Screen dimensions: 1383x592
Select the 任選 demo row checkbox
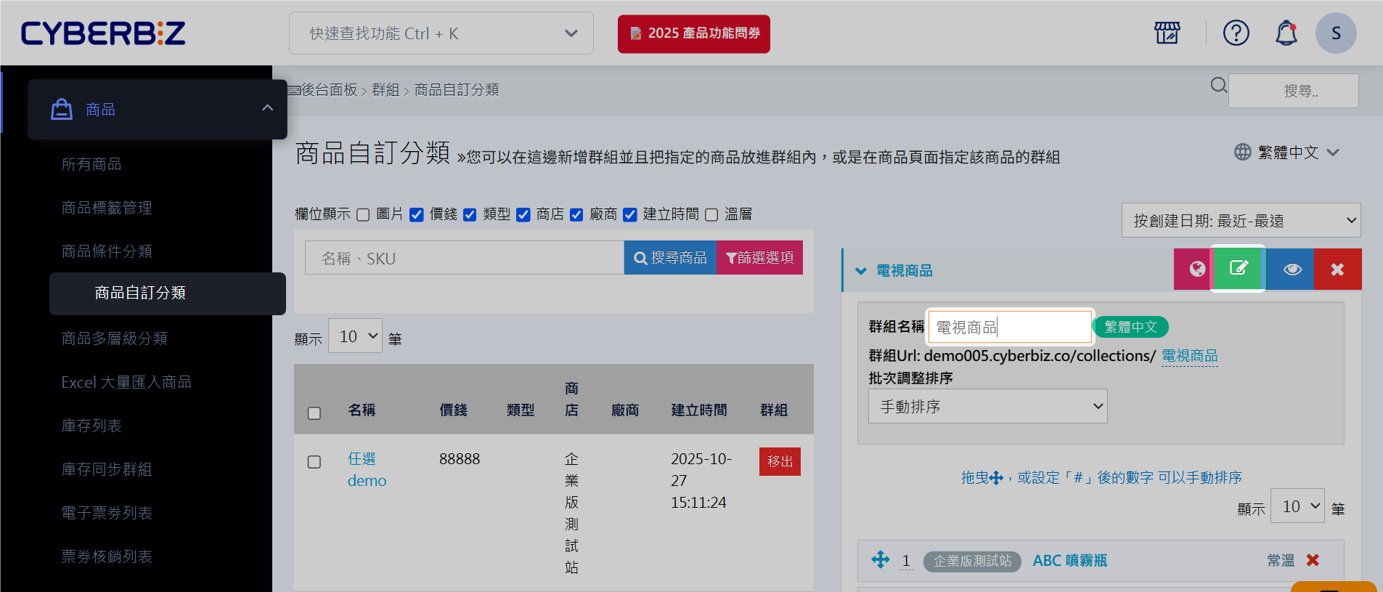point(314,462)
